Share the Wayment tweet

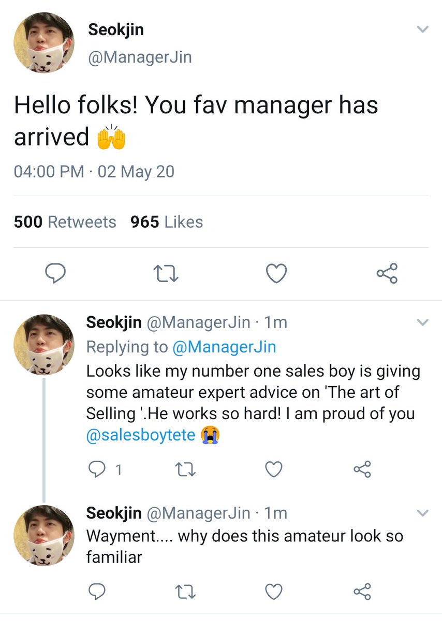tap(362, 590)
